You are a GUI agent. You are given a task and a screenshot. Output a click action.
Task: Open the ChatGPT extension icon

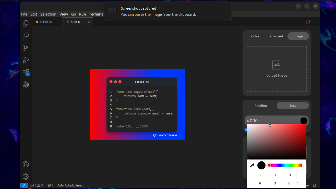(26, 84)
